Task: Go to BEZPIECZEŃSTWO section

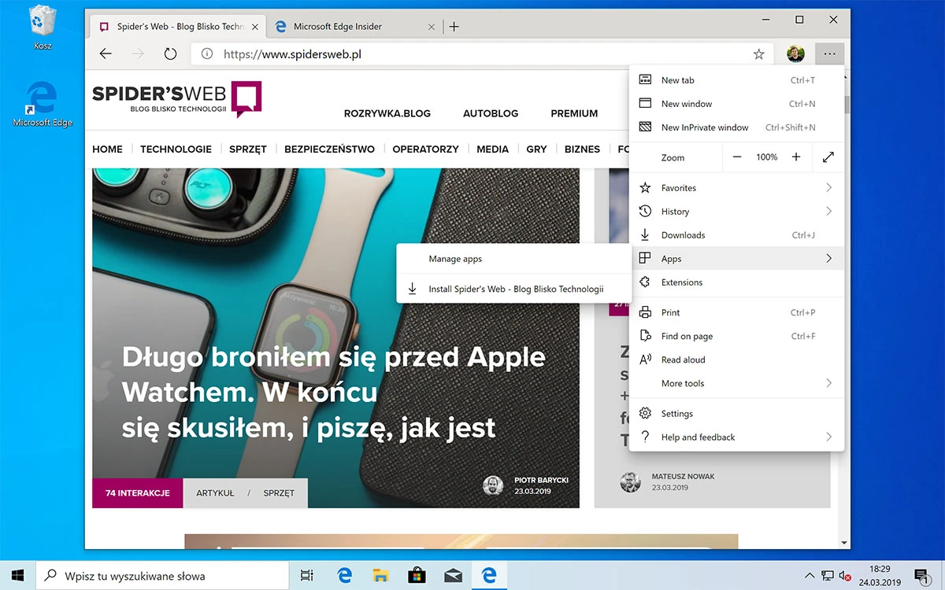Action: 329,149
